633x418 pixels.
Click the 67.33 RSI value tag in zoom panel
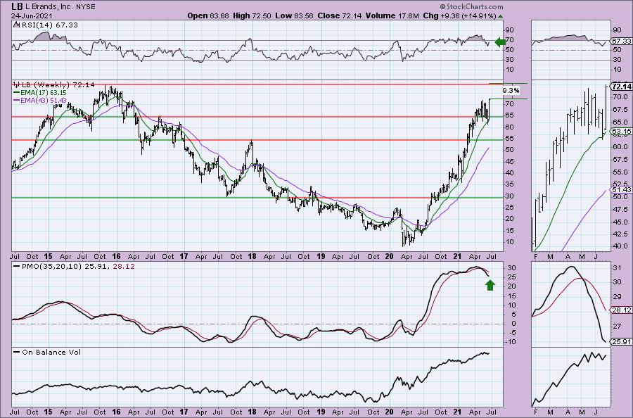(x=621, y=42)
